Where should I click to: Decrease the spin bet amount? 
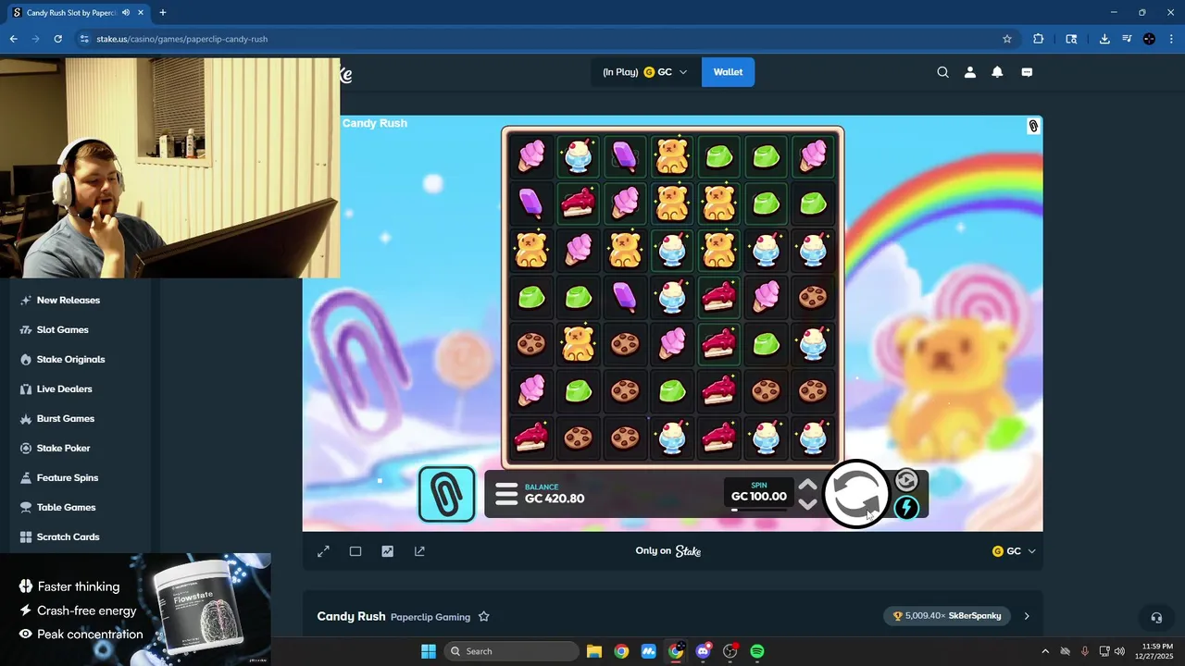tap(807, 505)
